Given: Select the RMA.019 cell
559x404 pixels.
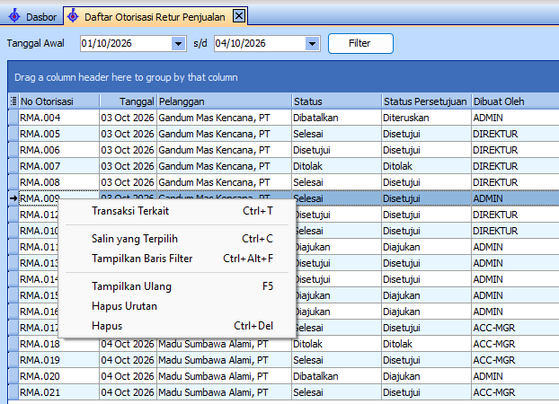Looking at the screenshot, I should 58,360.
